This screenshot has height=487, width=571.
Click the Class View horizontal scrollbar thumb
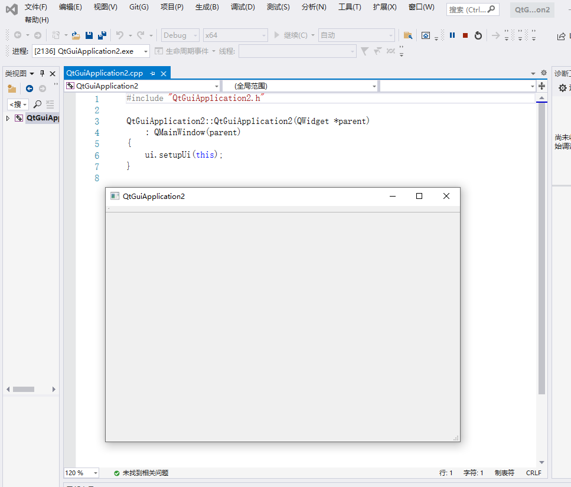24,389
